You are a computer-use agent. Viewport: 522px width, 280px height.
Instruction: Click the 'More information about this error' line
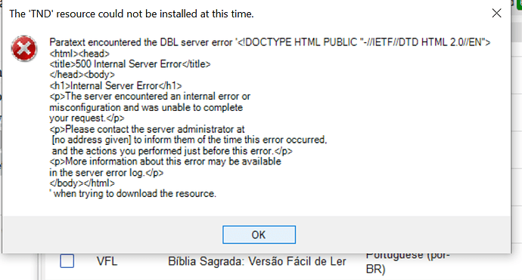[x=166, y=162]
